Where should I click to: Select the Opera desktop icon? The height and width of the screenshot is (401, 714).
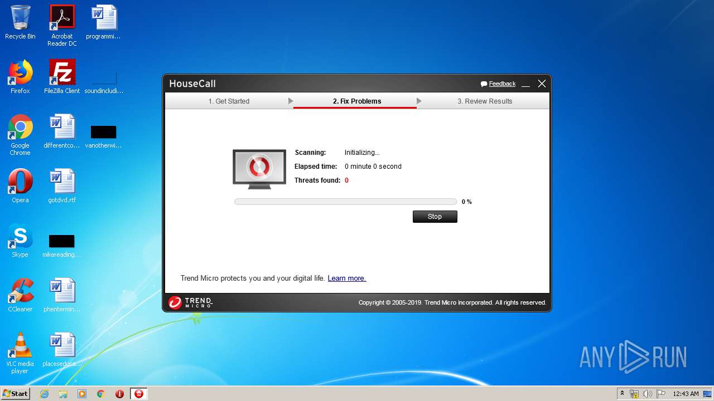click(x=20, y=186)
